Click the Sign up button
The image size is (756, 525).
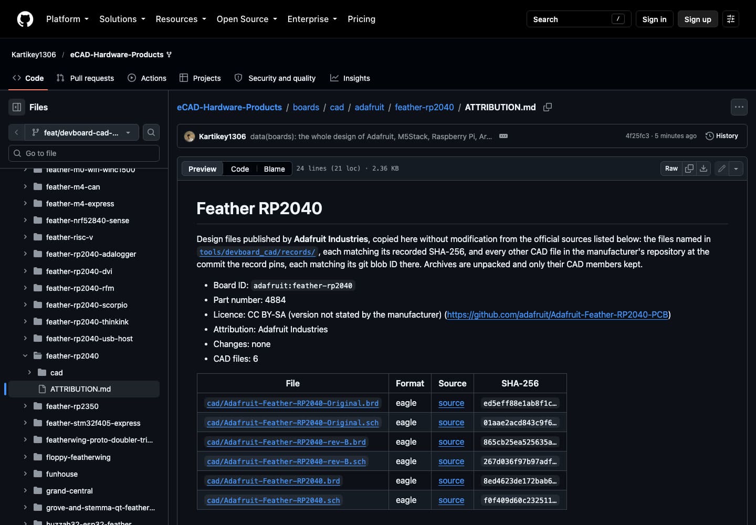pyautogui.click(x=698, y=19)
